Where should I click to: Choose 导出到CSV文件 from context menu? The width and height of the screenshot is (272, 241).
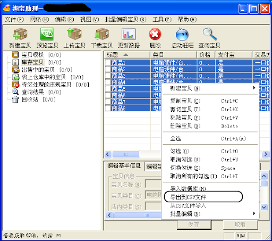tap(210, 197)
